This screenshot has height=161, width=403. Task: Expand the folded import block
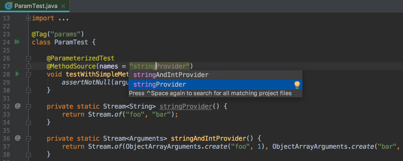28,18
